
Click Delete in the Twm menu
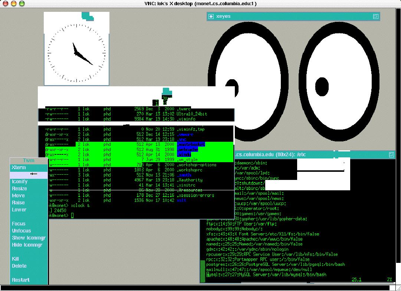[20, 266]
